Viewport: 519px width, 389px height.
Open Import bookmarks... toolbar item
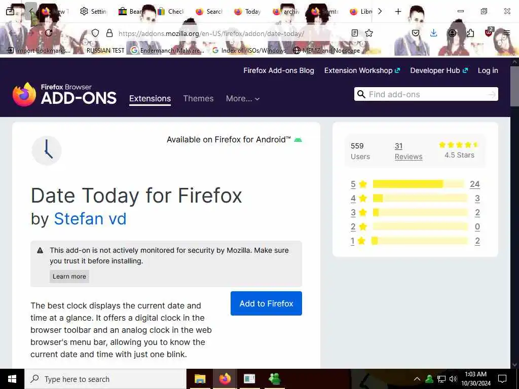(x=39, y=50)
